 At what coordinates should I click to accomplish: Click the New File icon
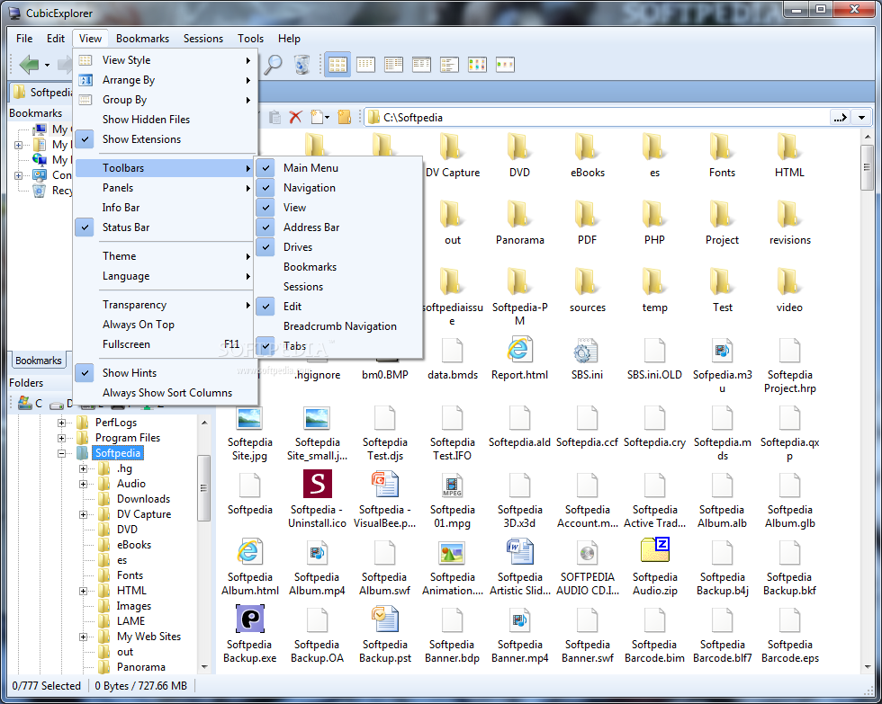click(x=318, y=117)
